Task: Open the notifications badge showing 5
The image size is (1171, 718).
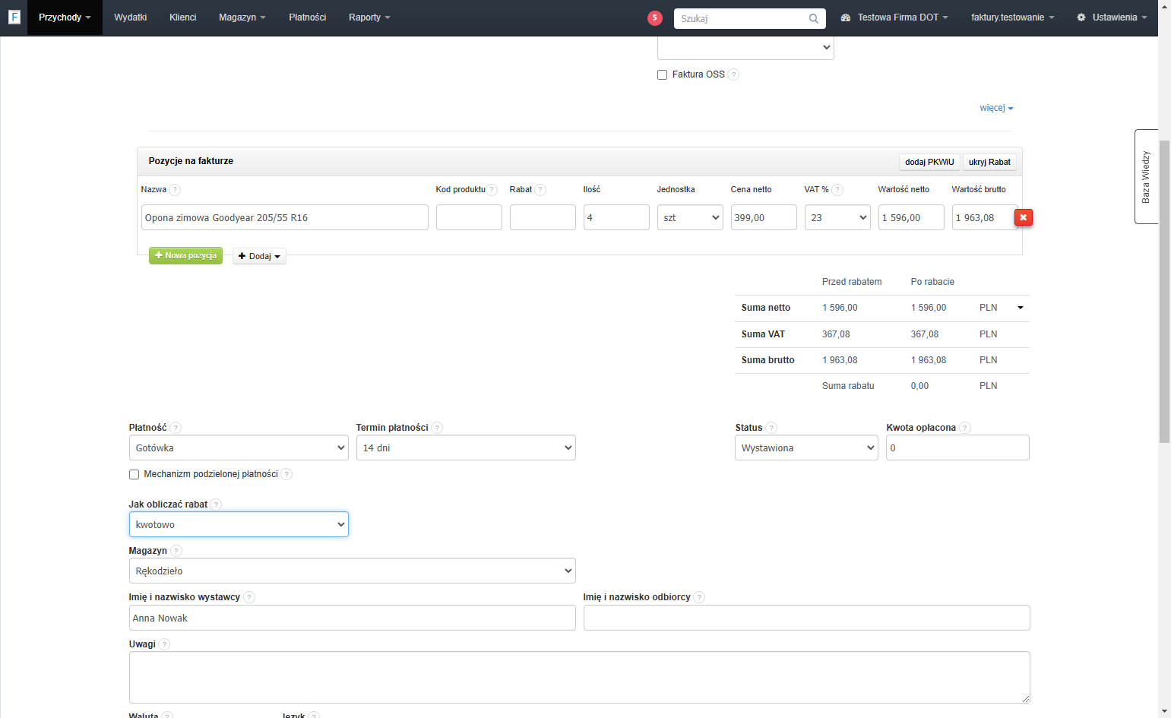Action: (655, 18)
